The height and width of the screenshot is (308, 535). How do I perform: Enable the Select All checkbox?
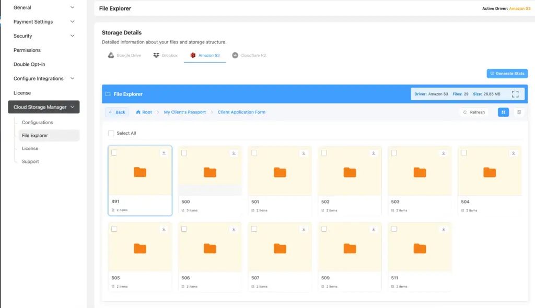pyautogui.click(x=111, y=133)
